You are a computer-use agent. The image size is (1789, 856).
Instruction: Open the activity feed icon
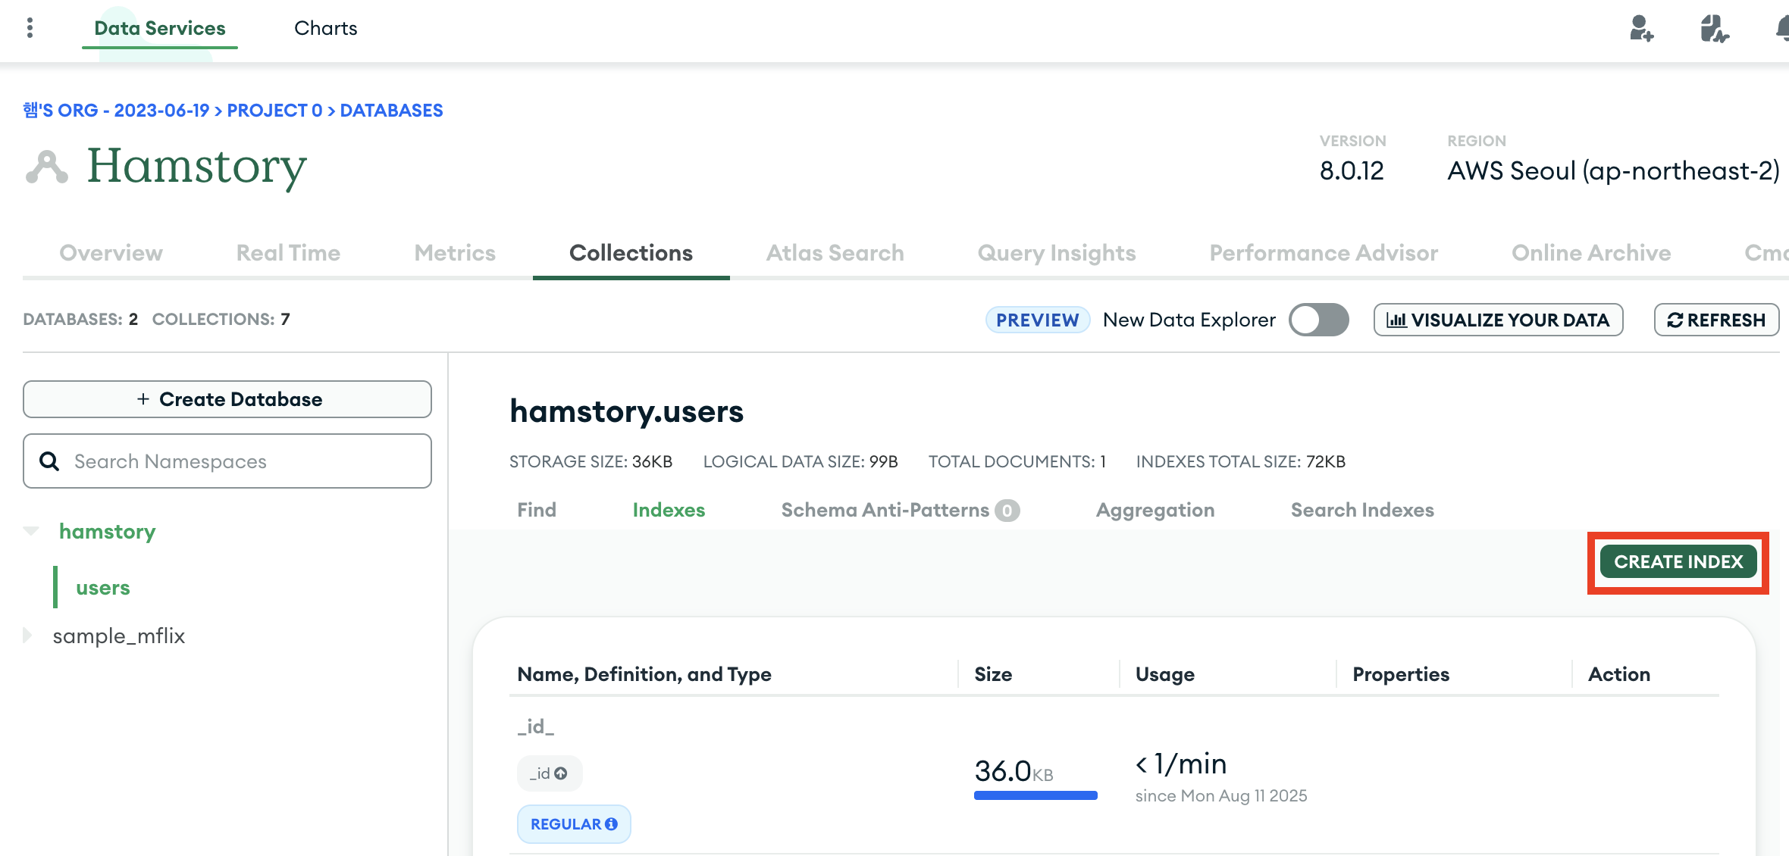(x=1713, y=29)
